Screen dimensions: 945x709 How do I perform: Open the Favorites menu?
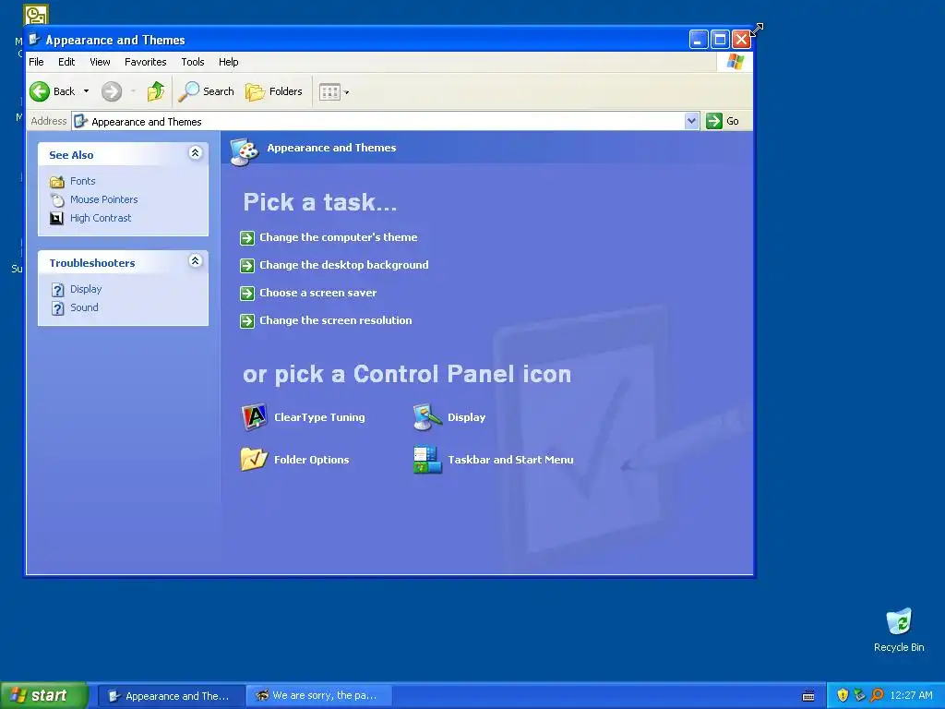point(145,62)
